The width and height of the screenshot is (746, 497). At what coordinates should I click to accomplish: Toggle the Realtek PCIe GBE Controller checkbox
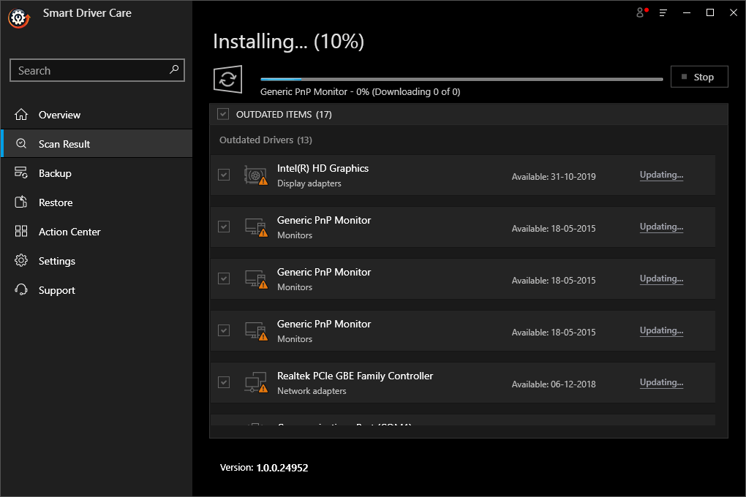pyautogui.click(x=224, y=382)
